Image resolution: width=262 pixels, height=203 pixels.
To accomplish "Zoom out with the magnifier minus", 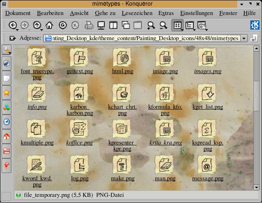I will point(163,26).
